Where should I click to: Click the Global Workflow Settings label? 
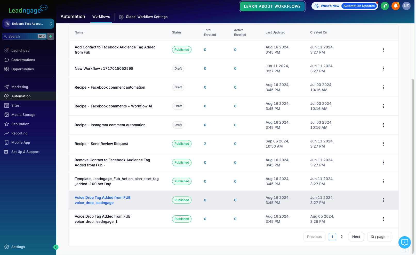coord(147,17)
